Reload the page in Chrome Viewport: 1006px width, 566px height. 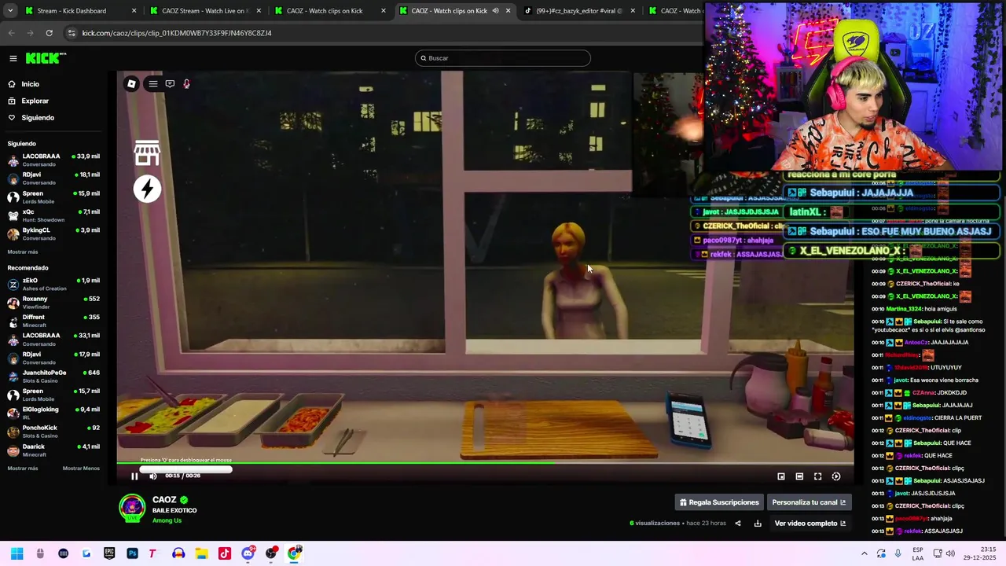click(x=49, y=33)
